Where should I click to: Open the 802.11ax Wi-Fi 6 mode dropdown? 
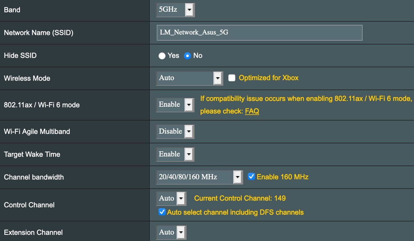(x=175, y=105)
